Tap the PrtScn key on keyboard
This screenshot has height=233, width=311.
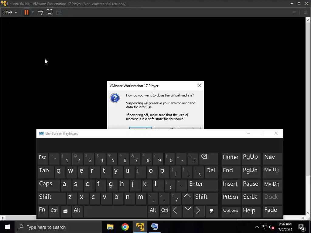[231, 198]
